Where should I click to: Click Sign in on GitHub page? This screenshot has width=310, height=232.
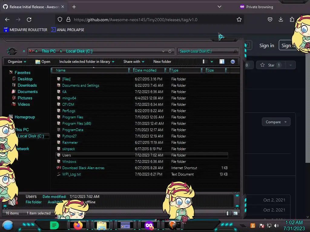coord(267,46)
